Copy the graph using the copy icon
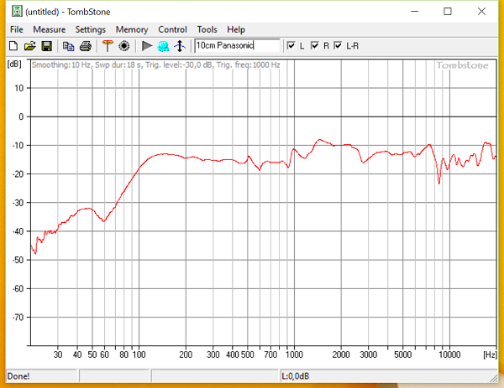The width and height of the screenshot is (504, 388). pyautogui.click(x=68, y=46)
